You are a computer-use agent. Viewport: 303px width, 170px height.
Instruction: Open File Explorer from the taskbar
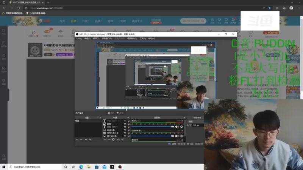click(89, 167)
